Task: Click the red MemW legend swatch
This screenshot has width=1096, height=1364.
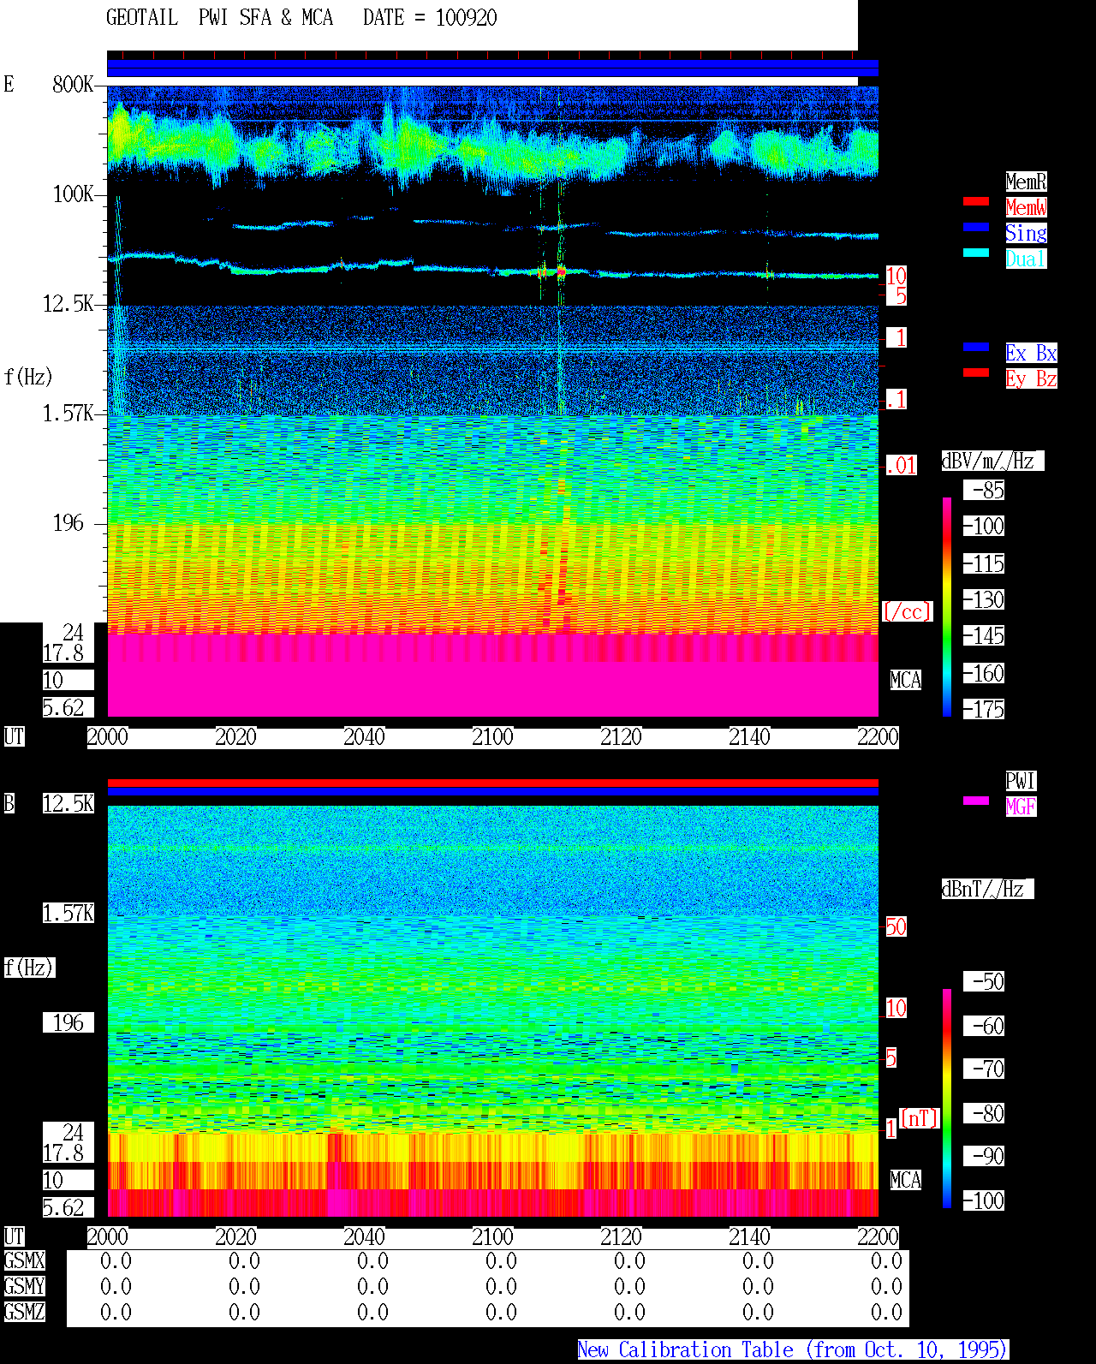Action: 976,201
